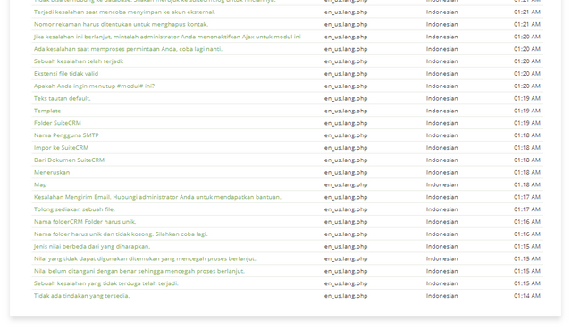
Task: Open 'Ada kesalahan saat memproses permintaan Anda' link
Action: tap(128, 49)
